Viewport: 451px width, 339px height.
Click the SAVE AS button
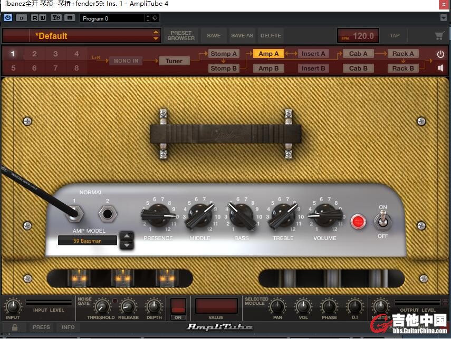point(242,36)
